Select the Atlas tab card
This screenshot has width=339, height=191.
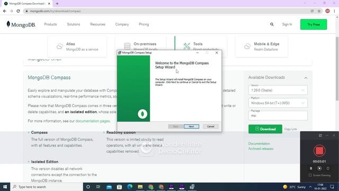point(77,47)
